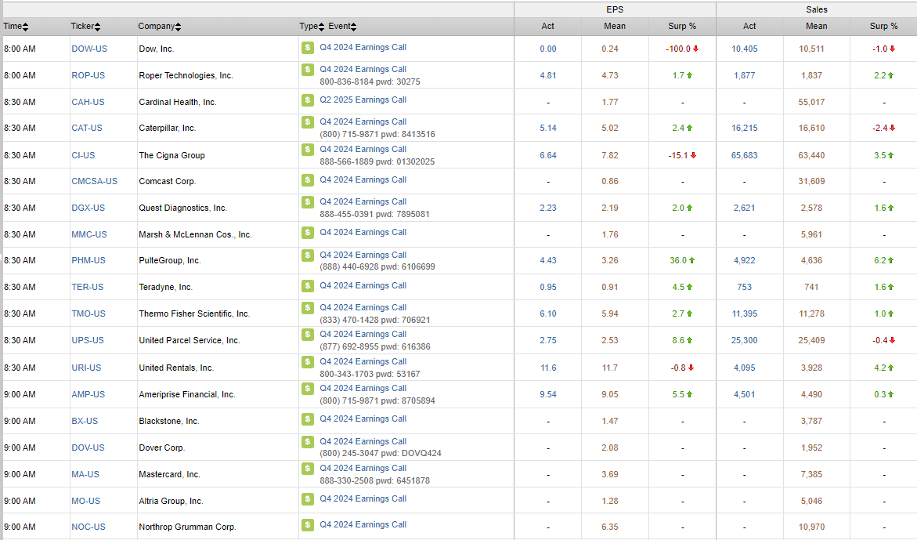Open the AMP-US ticker link

[x=88, y=395]
